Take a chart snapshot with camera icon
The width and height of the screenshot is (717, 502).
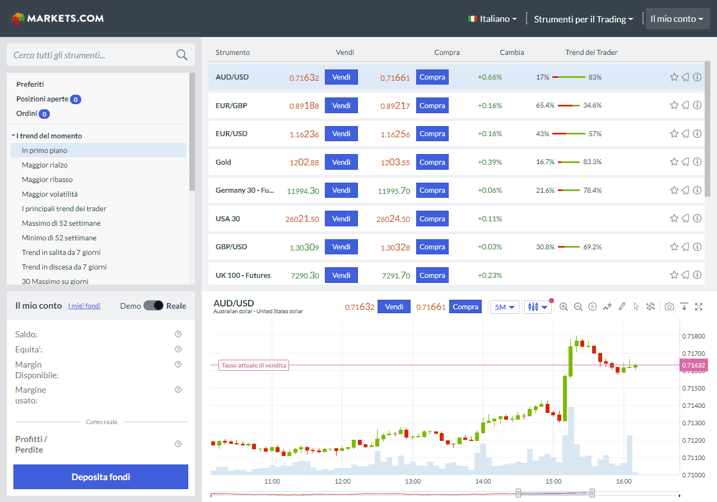tap(669, 306)
